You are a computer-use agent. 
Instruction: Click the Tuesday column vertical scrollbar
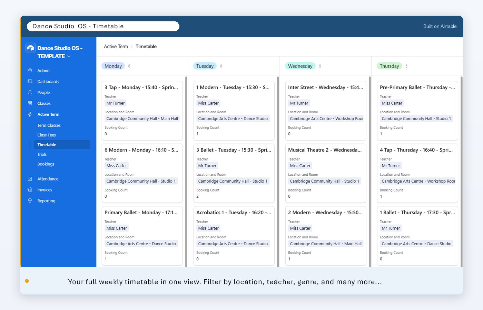point(278,172)
